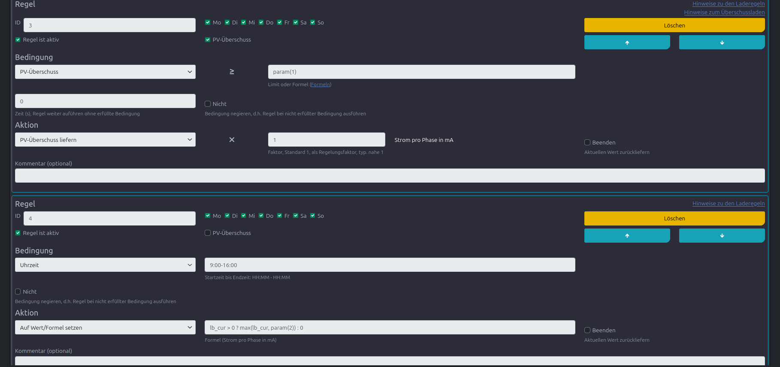The height and width of the screenshot is (367, 780).
Task: Move rule 3 up with arrow button
Action: click(x=627, y=42)
